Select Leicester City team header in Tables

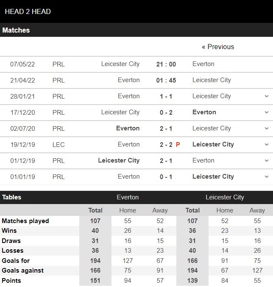pyautogui.click(x=225, y=197)
